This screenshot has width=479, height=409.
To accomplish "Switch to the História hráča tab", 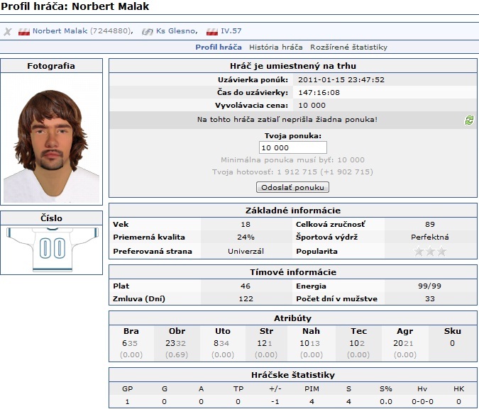I will click(276, 47).
